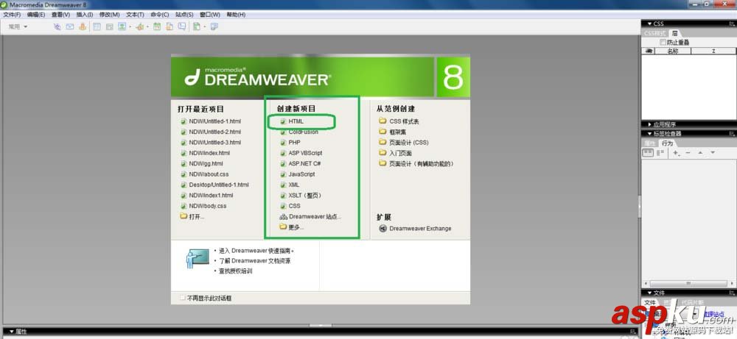Create a new JavaScript file
Viewport: 737px width, 339px height.
point(301,174)
